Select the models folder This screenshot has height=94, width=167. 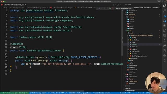coord(134,49)
